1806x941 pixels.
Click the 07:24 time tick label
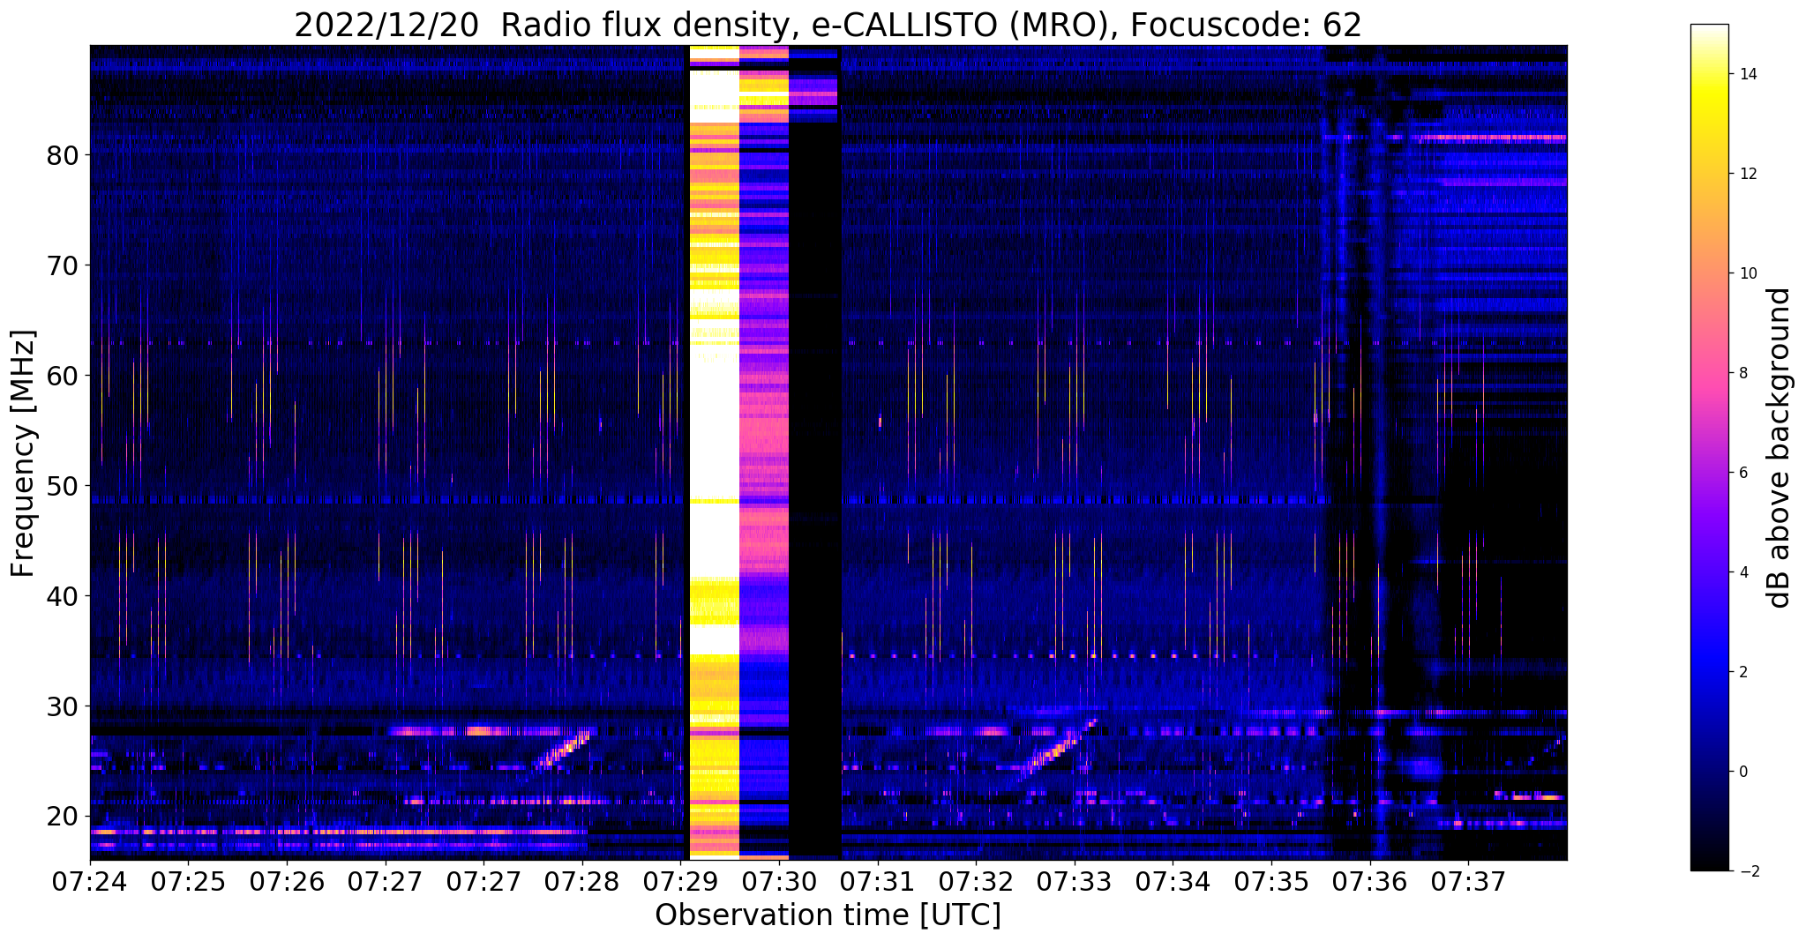tap(90, 881)
